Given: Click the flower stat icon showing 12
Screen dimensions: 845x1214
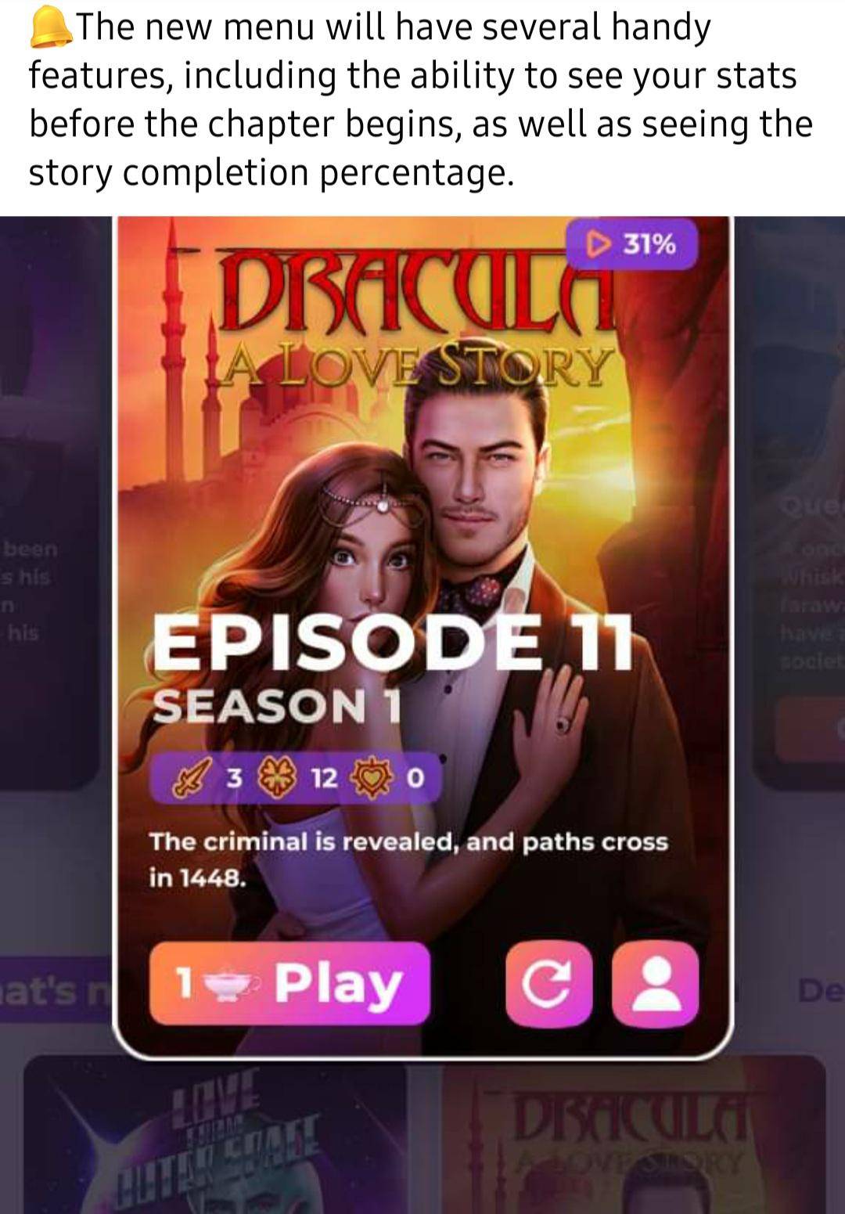Looking at the screenshot, I should [273, 778].
